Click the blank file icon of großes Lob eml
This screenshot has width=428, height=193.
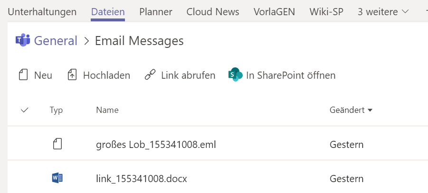tap(57, 144)
